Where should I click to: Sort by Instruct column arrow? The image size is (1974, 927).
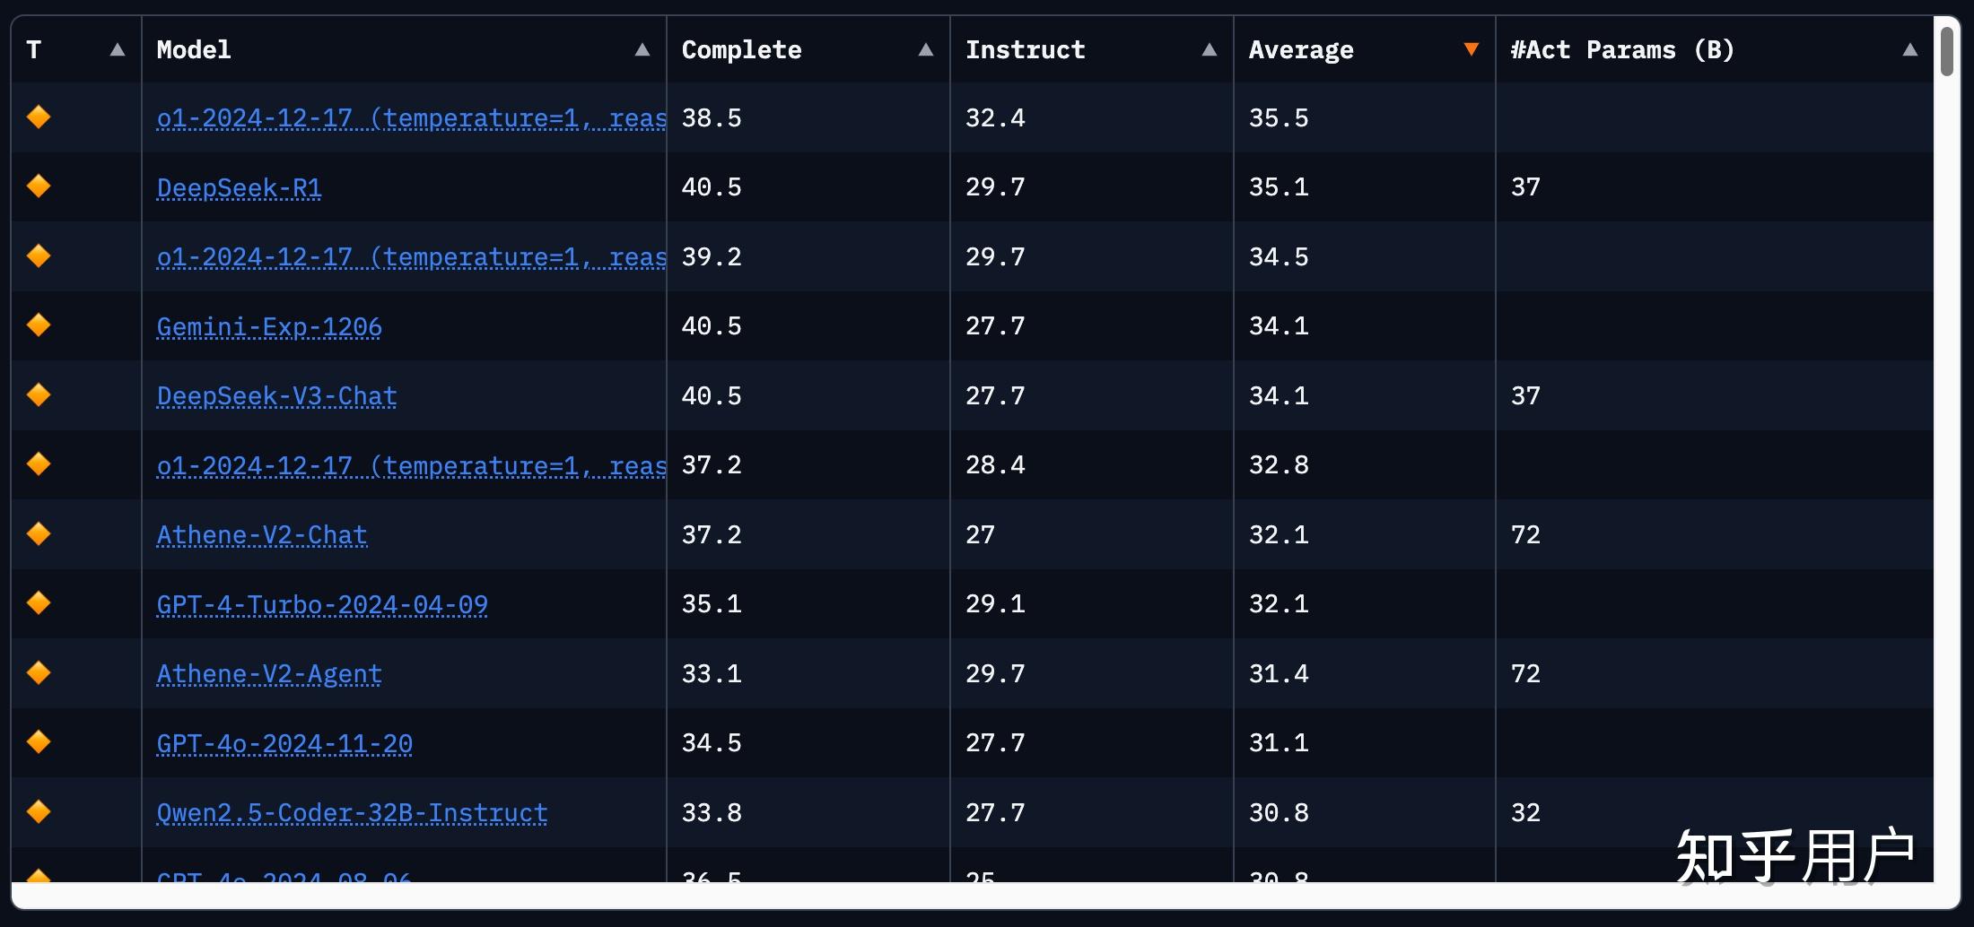[x=1210, y=50]
